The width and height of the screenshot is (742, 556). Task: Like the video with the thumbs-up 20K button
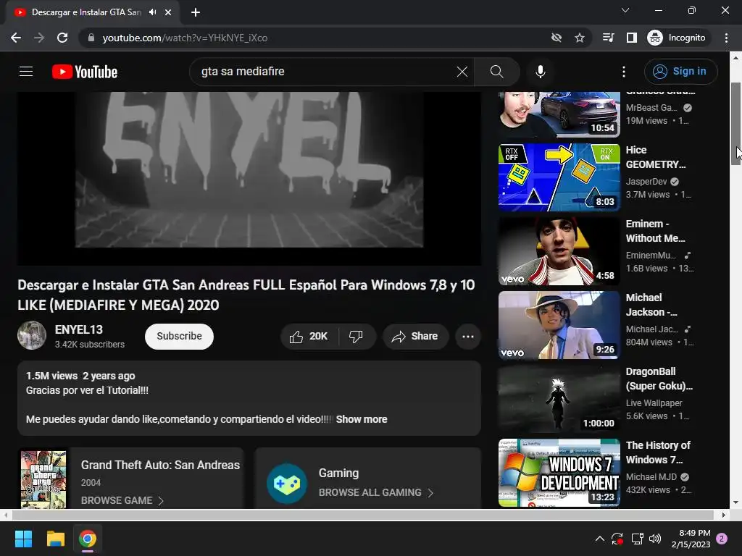click(309, 336)
